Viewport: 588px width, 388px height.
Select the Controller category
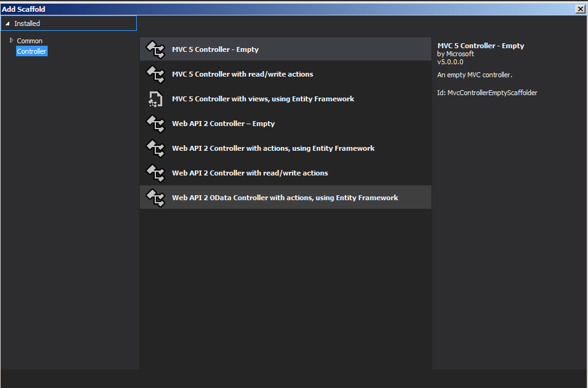tap(32, 51)
